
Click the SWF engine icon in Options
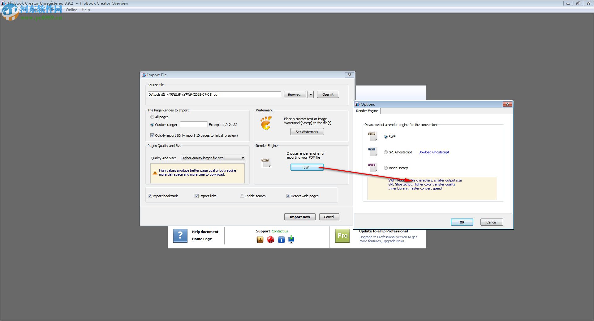[x=373, y=136]
